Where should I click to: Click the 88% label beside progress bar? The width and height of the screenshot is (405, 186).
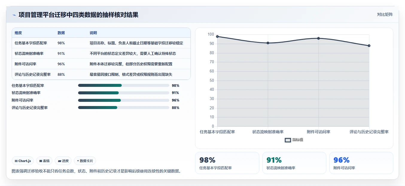(176, 108)
